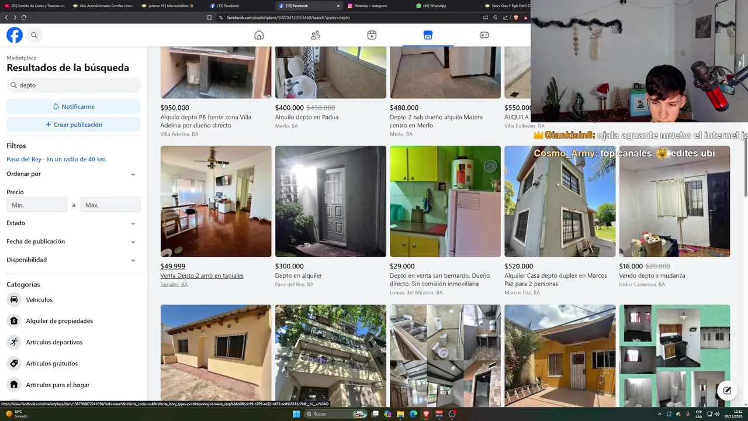Open Alquiler Casa depto duplex Marcos Paz title

556,279
